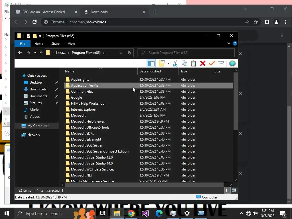The image size is (292, 219).
Task: Open the View ribbon tab
Action: point(71,44)
